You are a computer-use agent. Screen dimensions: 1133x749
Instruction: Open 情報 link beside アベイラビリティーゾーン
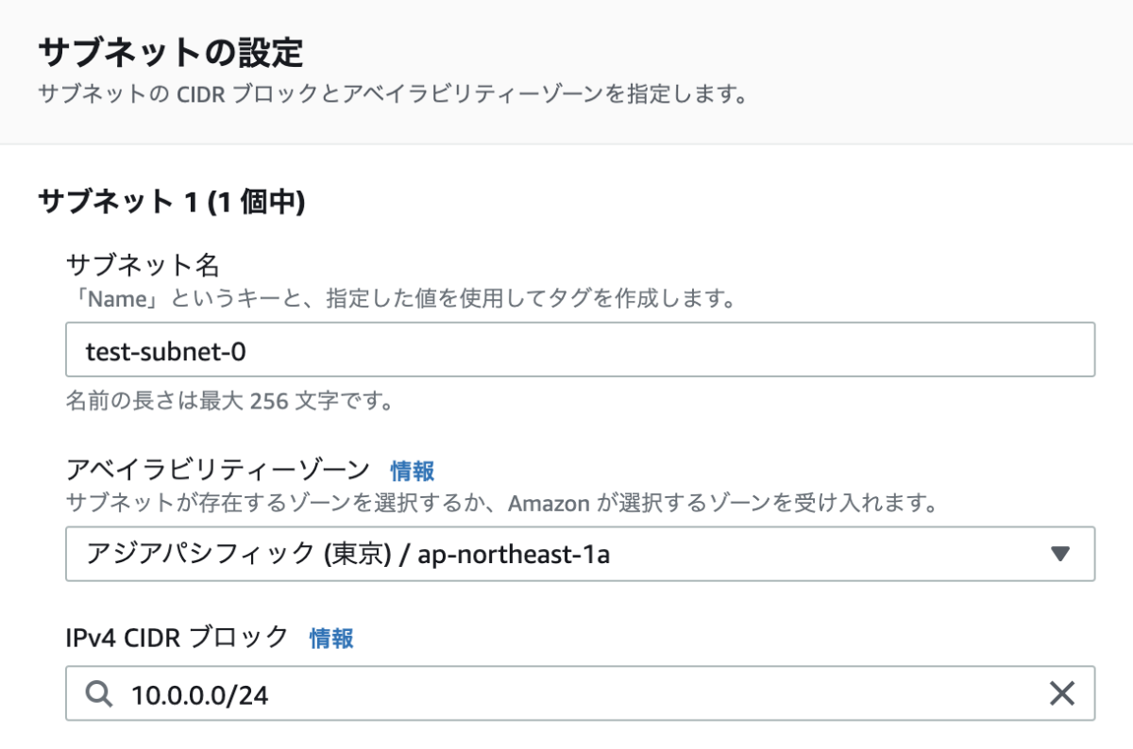click(413, 470)
